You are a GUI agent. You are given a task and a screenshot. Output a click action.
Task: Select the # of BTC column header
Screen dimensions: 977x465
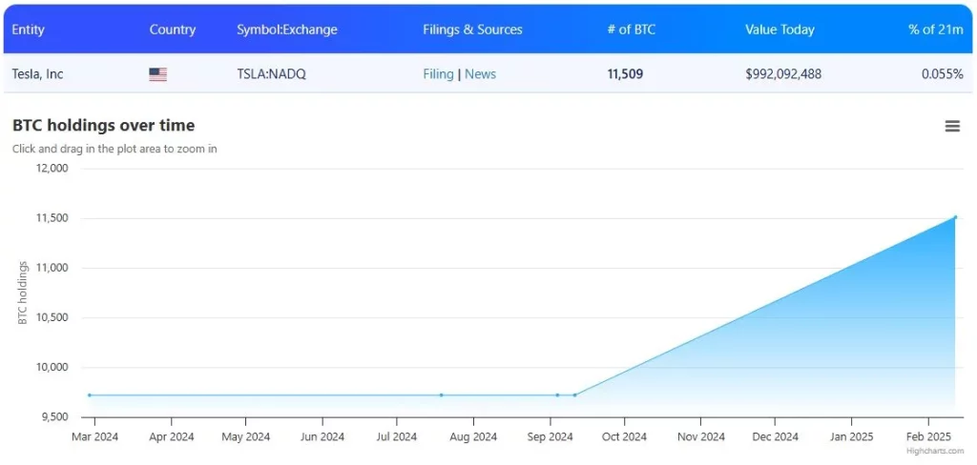point(632,30)
